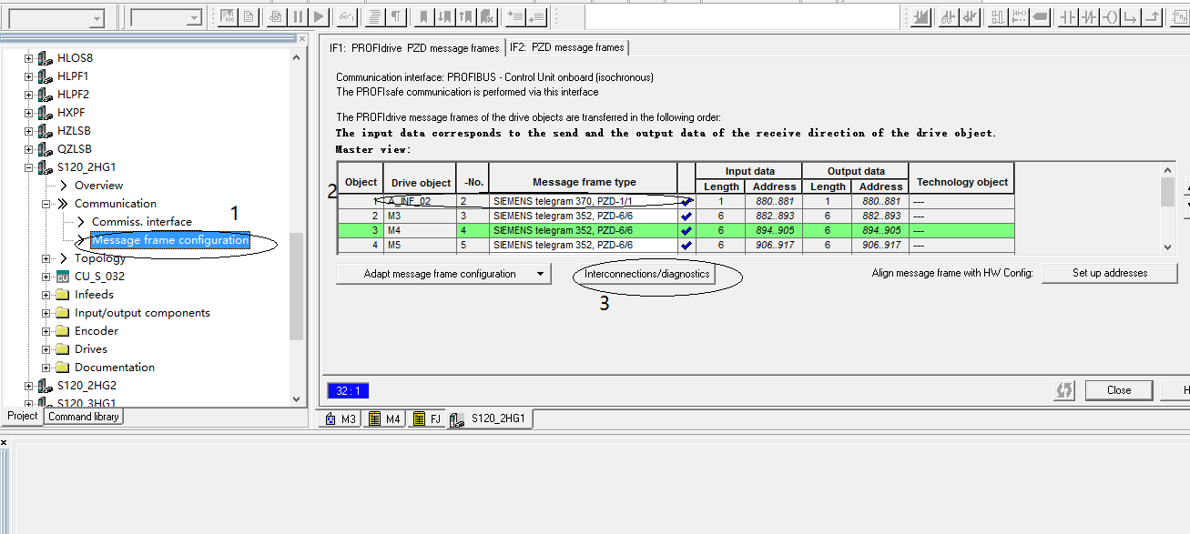Click the 32 : 1 status indicator
The height and width of the screenshot is (534, 1190).
(348, 391)
